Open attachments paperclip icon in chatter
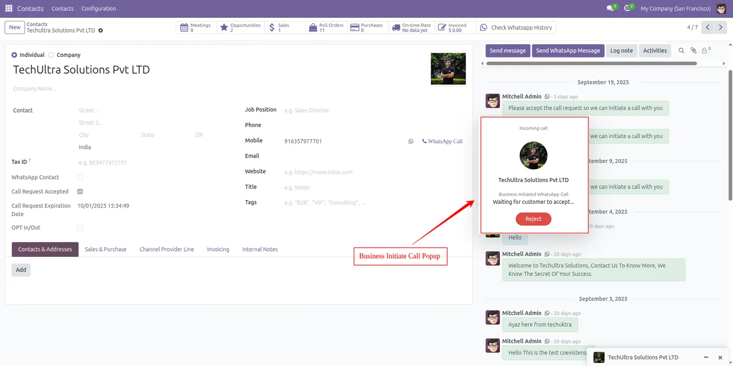The width and height of the screenshot is (733, 366). coord(693,50)
